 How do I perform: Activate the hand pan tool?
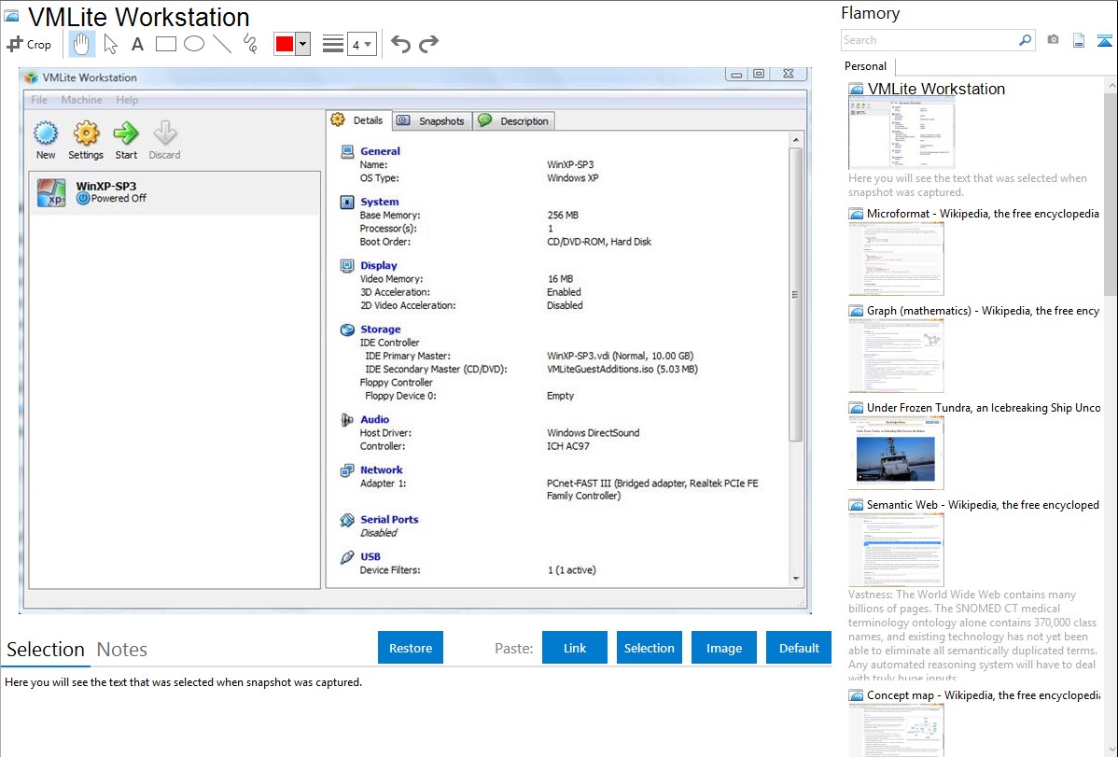point(82,44)
